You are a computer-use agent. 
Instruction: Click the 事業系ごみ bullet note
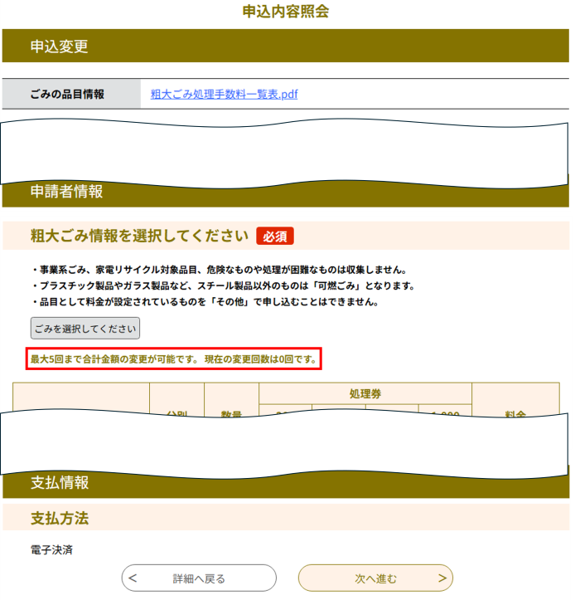220,270
